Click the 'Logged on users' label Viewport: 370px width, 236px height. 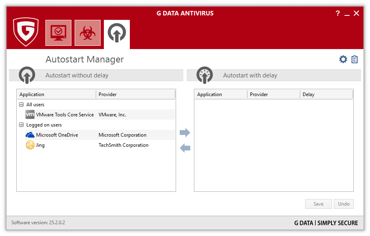[44, 125]
